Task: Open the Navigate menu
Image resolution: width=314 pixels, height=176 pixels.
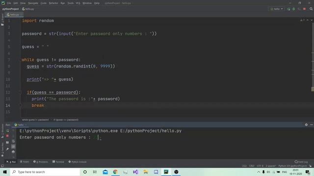Action: 33,3
